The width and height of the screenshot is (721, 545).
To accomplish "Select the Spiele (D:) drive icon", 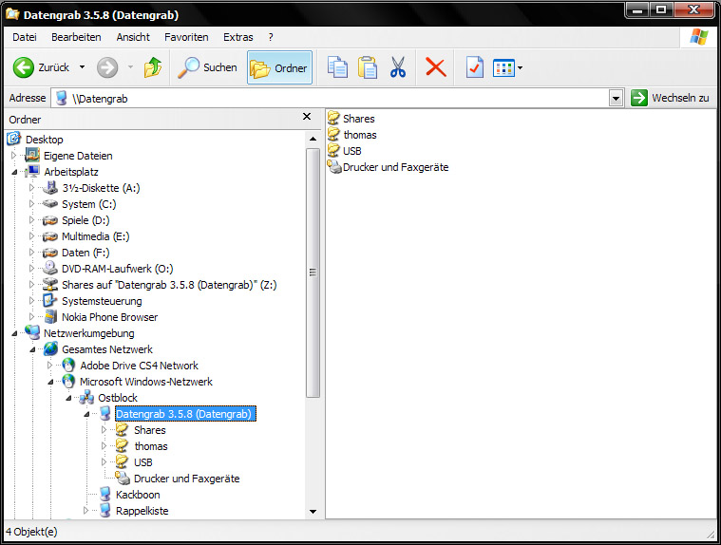I will (x=50, y=220).
